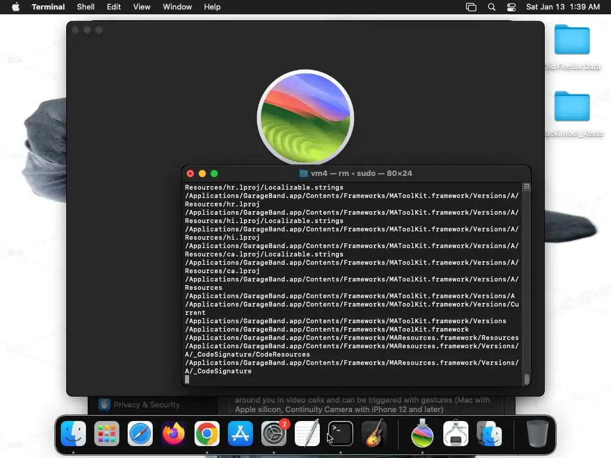
Task: Open the Edit menu
Action: pos(114,7)
